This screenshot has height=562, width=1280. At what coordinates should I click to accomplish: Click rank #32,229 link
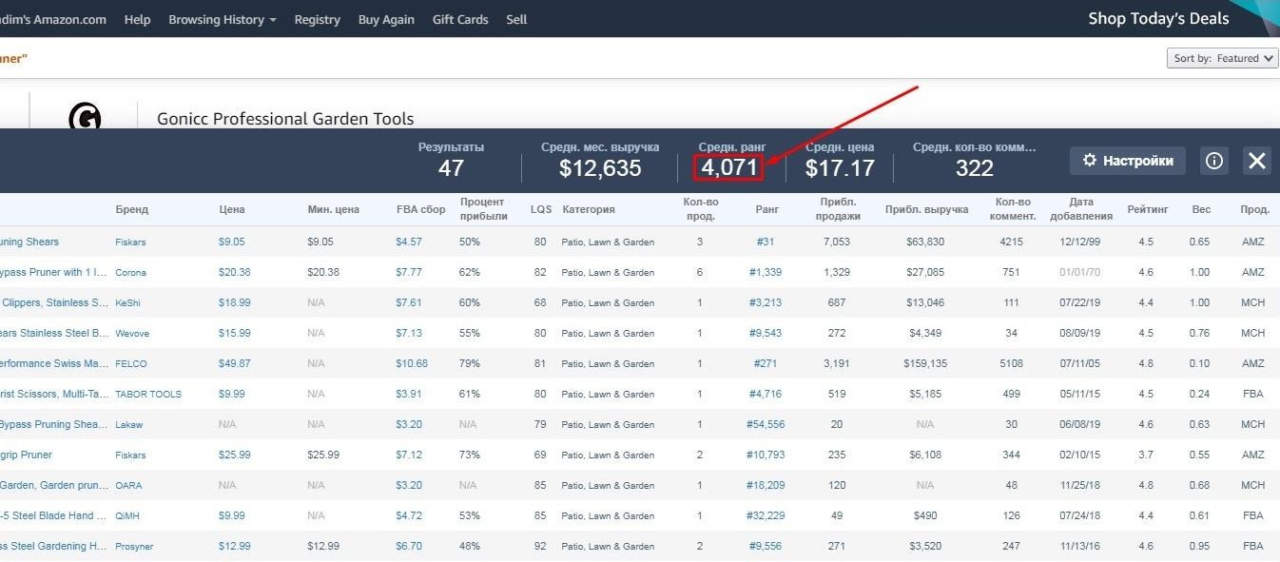(766, 516)
